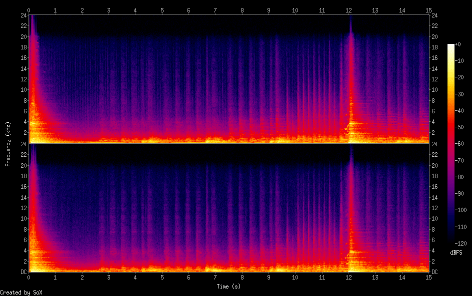
Task: Click the DC label on the lower channel
Action: [23, 273]
